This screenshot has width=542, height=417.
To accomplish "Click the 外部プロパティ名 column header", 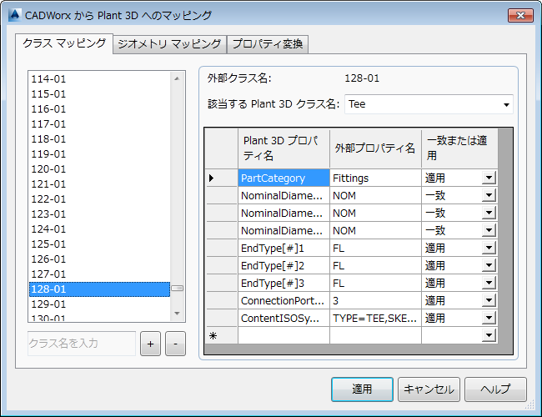I will point(375,148).
